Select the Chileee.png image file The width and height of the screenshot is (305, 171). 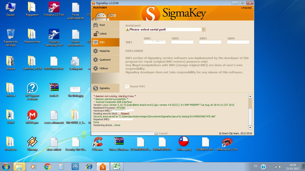click(x=184, y=143)
